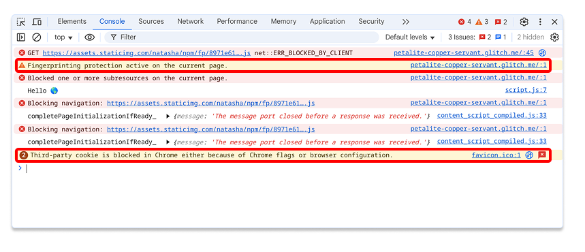Open the script.js:7 source link
585x252 pixels.
tap(526, 90)
